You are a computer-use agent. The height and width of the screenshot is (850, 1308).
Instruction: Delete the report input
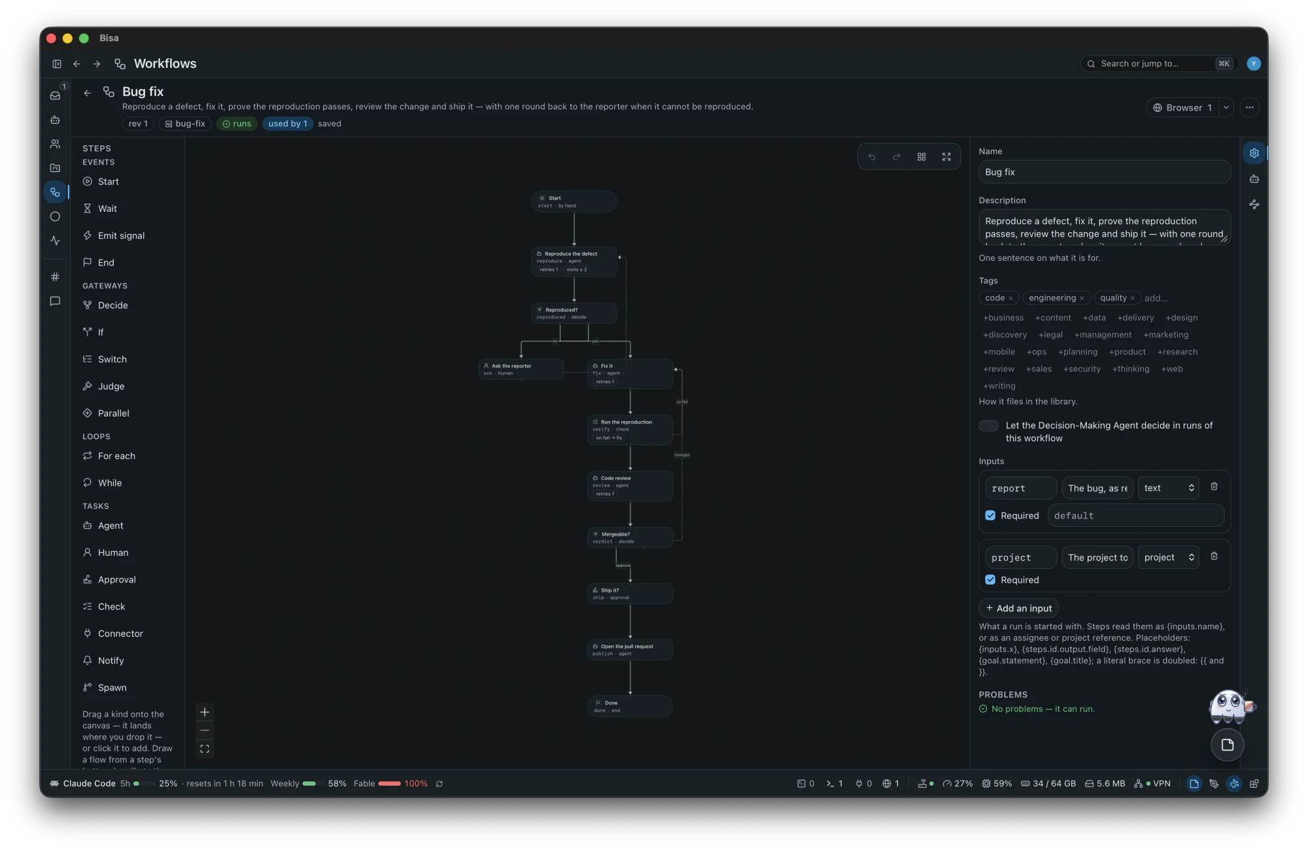point(1214,486)
